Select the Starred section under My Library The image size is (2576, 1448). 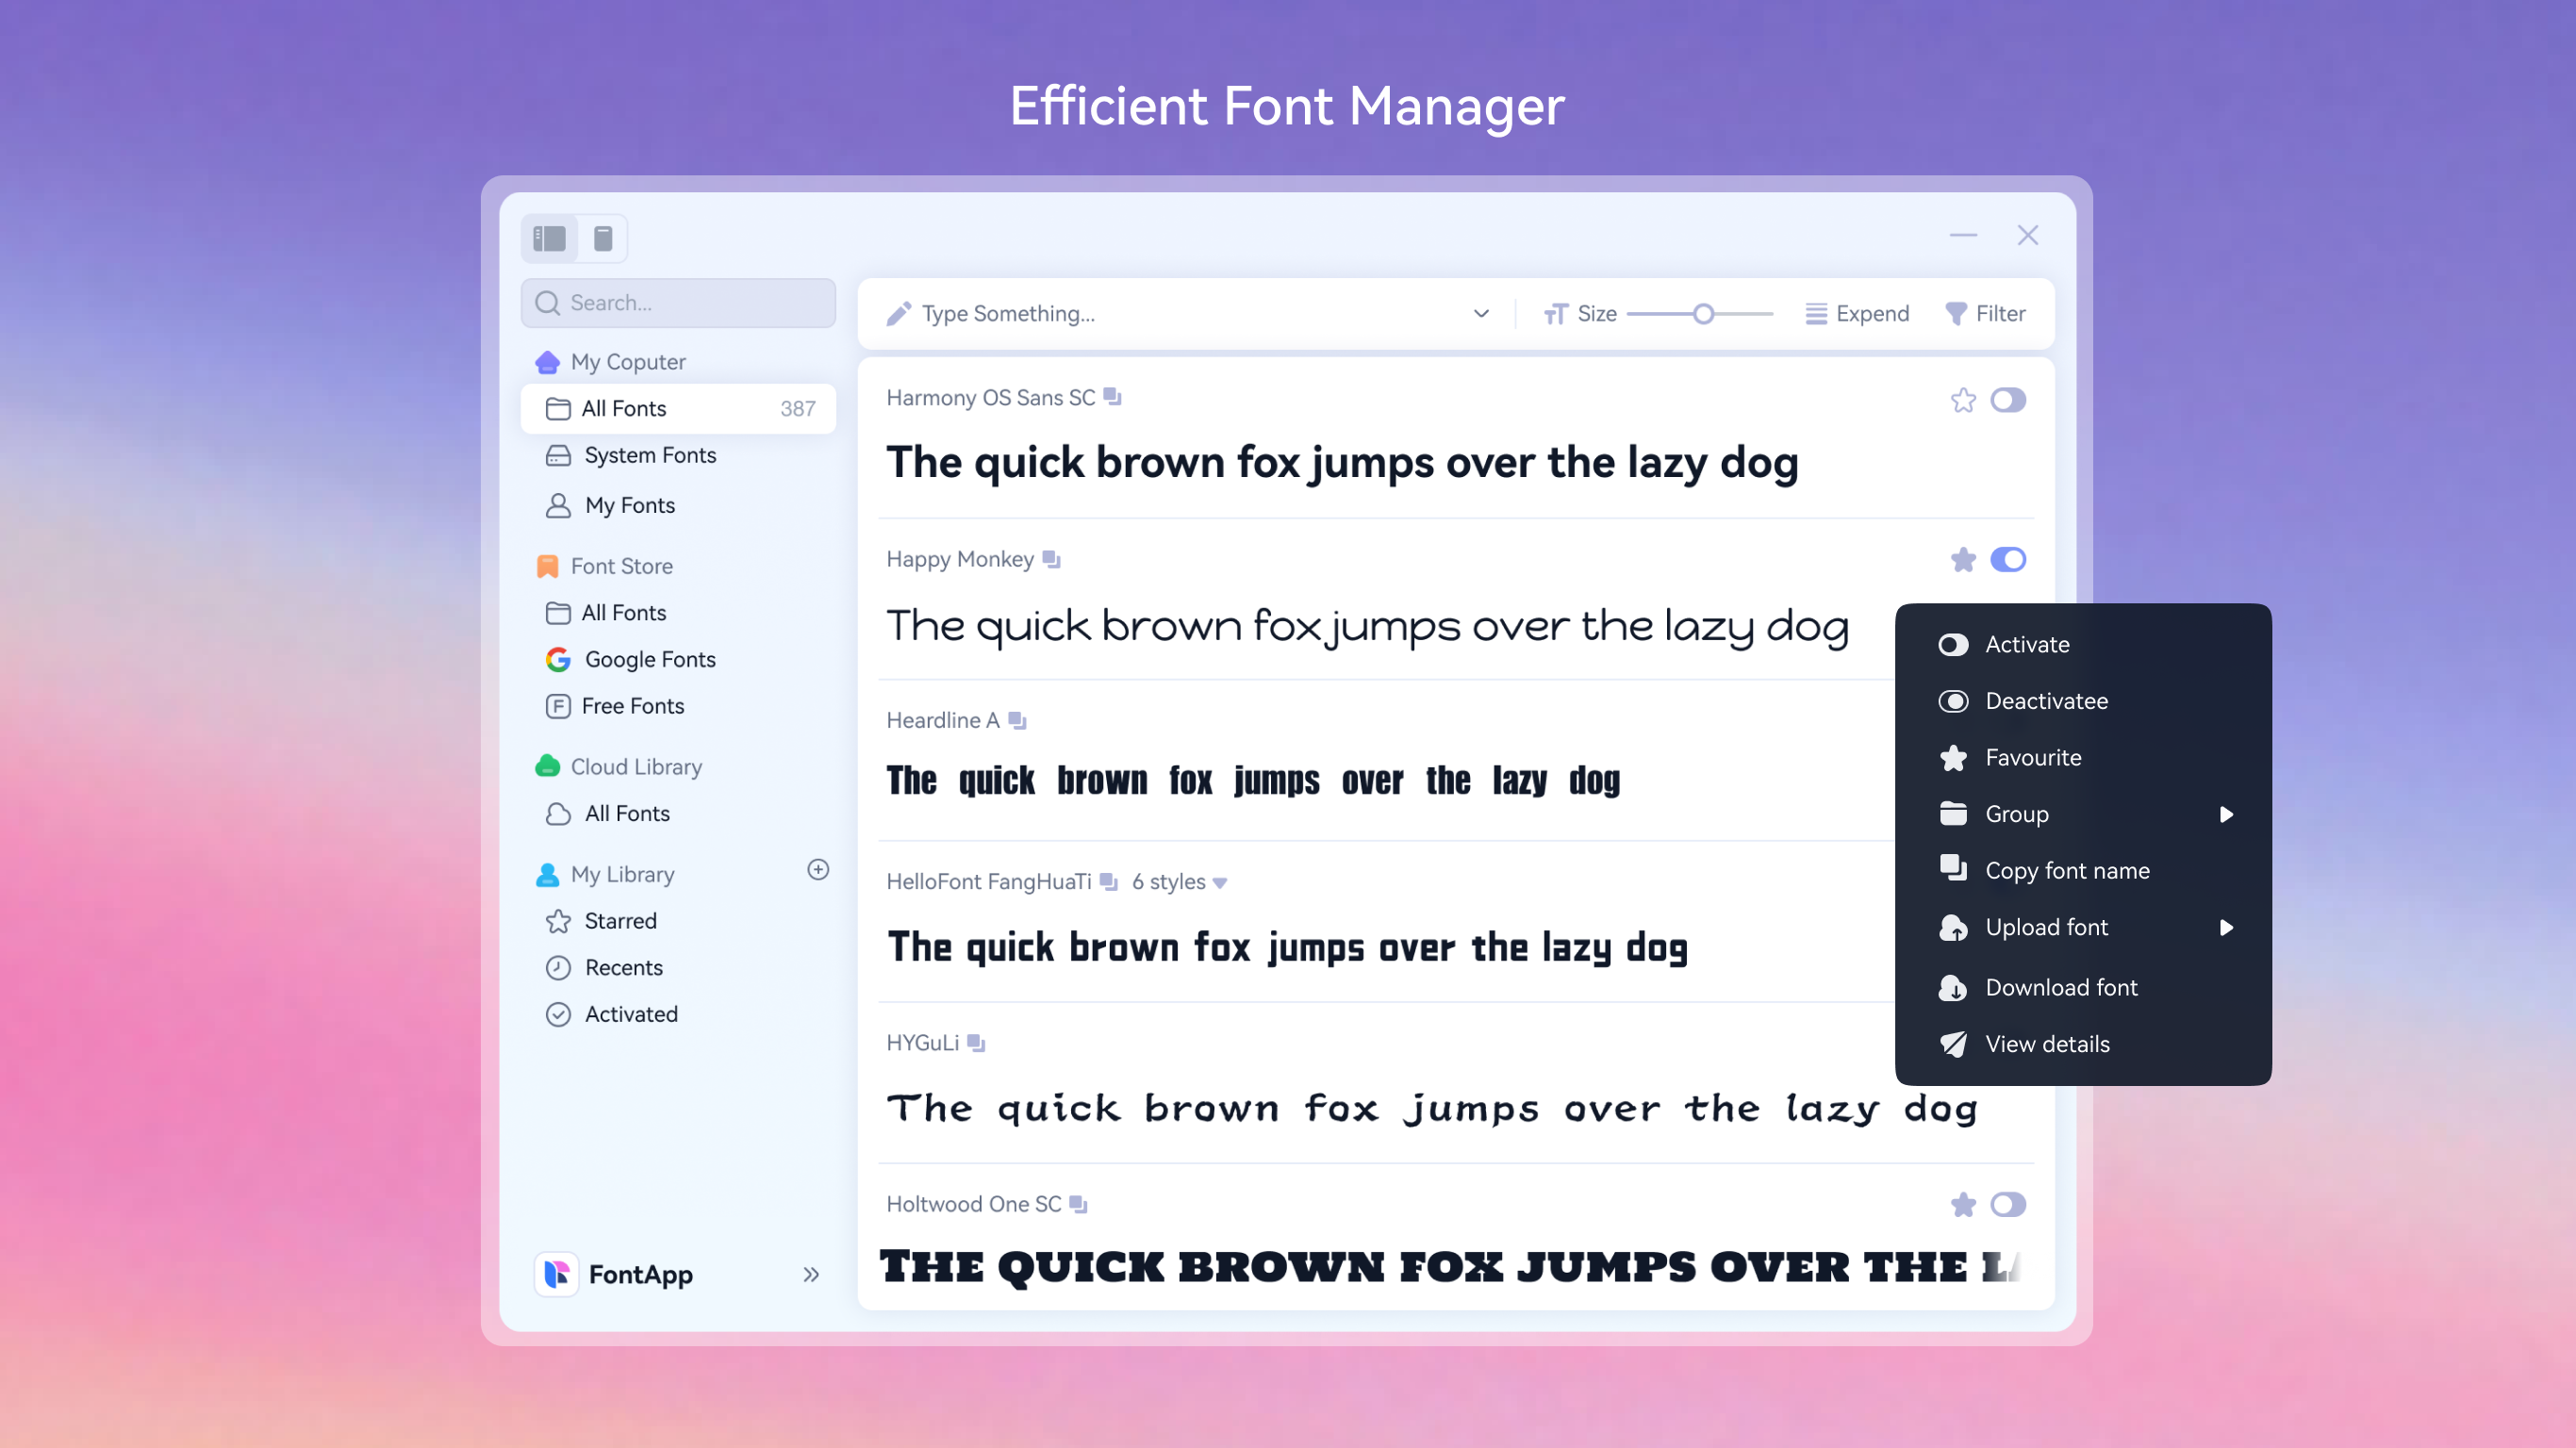(x=620, y=920)
